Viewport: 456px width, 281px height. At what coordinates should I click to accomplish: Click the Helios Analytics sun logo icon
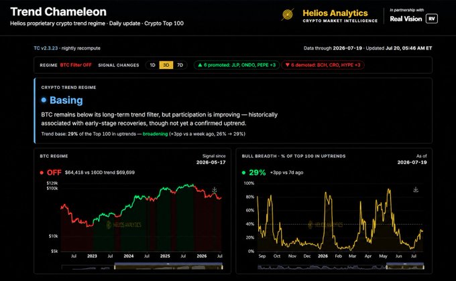pyautogui.click(x=288, y=14)
